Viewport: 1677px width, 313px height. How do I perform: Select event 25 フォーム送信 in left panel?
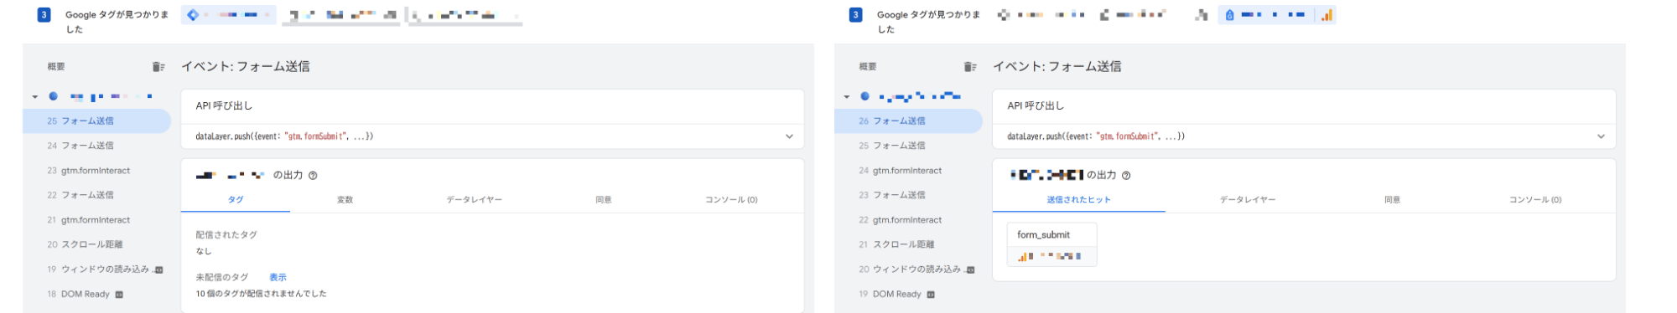tap(96, 121)
